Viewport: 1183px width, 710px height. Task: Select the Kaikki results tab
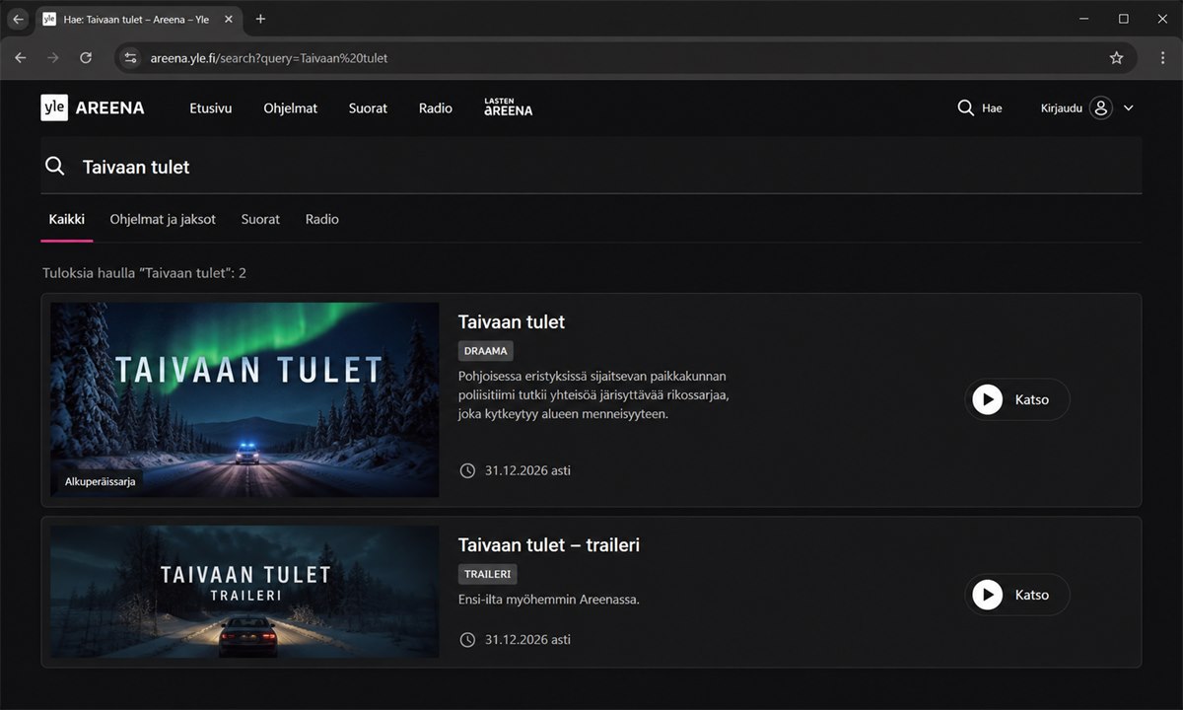point(67,219)
